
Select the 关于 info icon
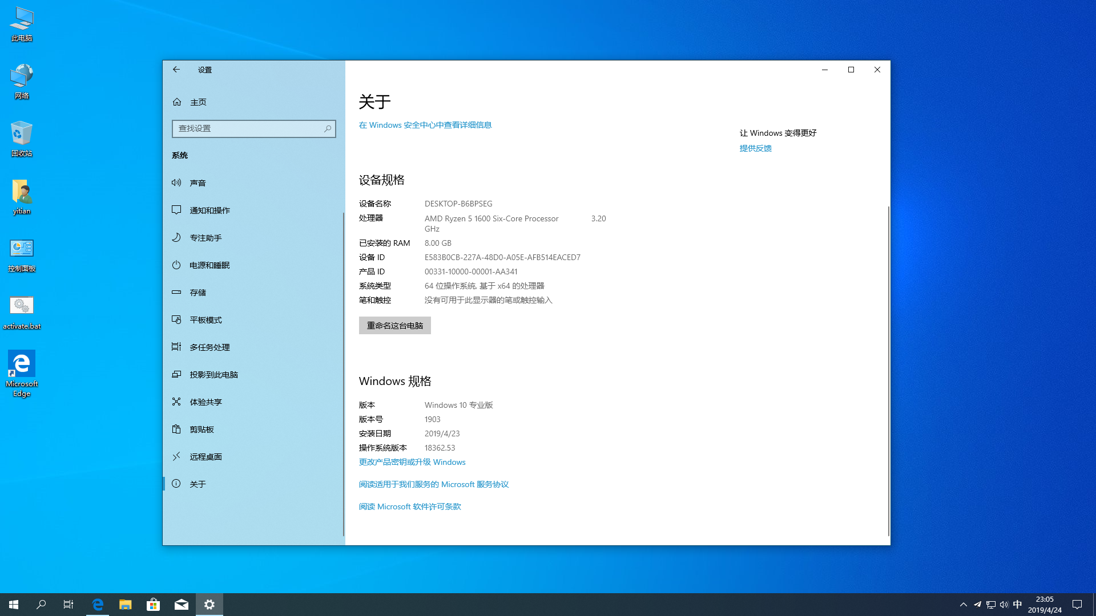coord(176,484)
